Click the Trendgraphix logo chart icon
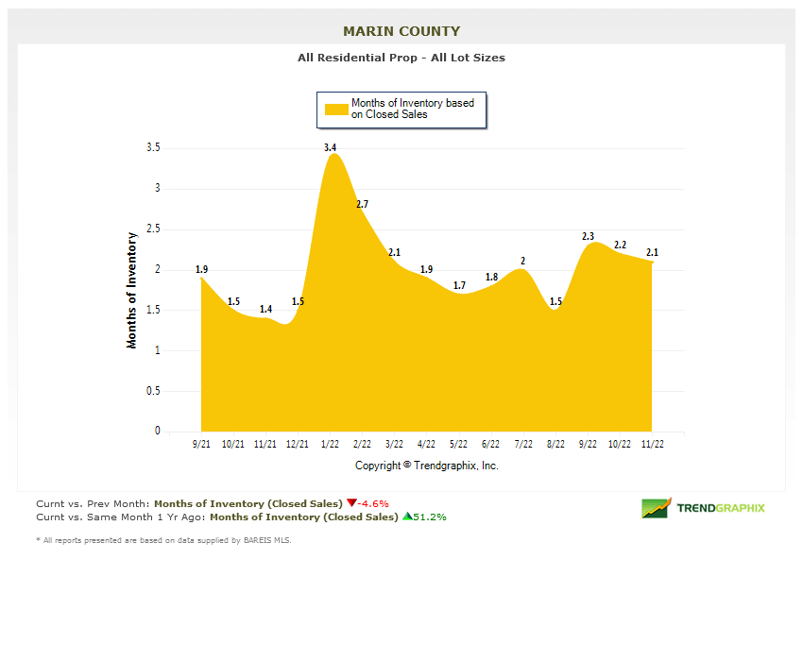 point(656,508)
